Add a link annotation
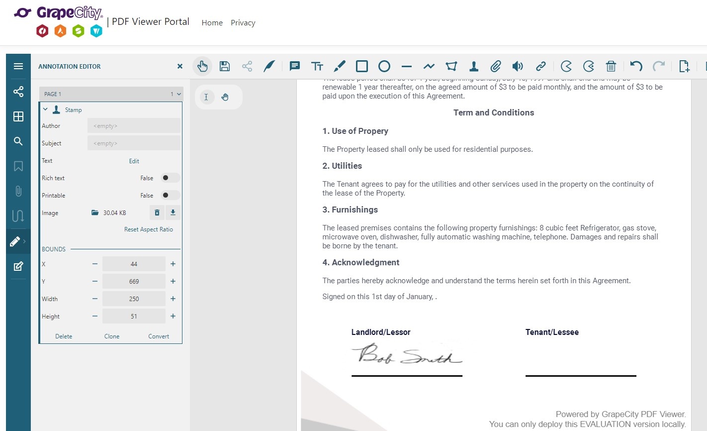The height and width of the screenshot is (431, 707). [x=541, y=66]
